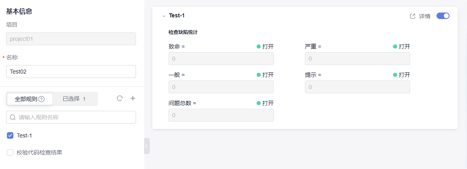Click the 详情 link
Image resolution: width=467 pixels, height=169 pixels.
click(x=425, y=16)
